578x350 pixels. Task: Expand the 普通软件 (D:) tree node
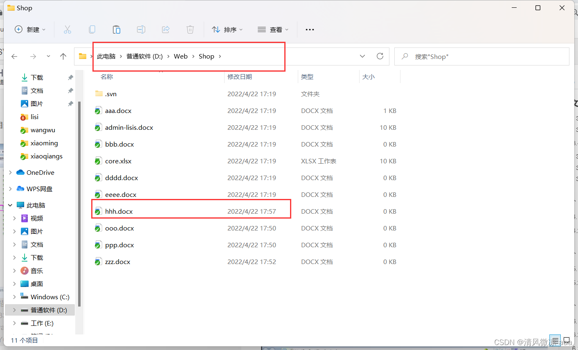[14, 310]
